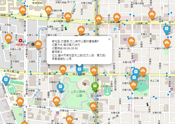Close the parking info popup
175x124 pixels.
pos(109,39)
